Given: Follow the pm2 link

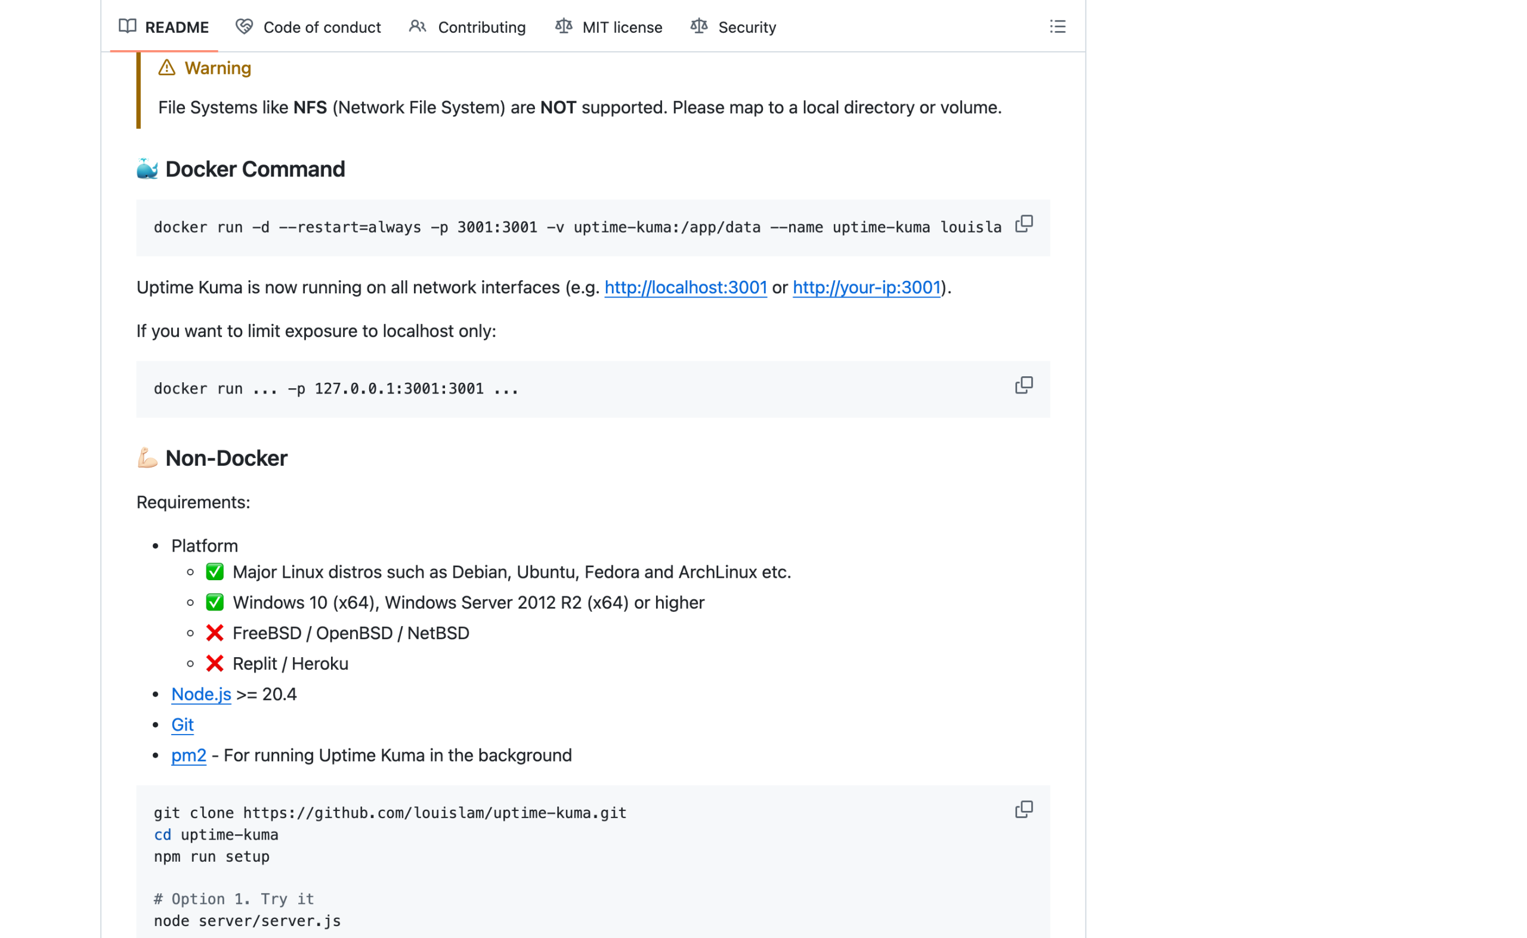Looking at the screenshot, I should click(188, 755).
